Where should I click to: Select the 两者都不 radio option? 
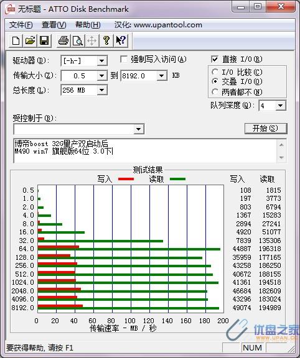pos(215,92)
